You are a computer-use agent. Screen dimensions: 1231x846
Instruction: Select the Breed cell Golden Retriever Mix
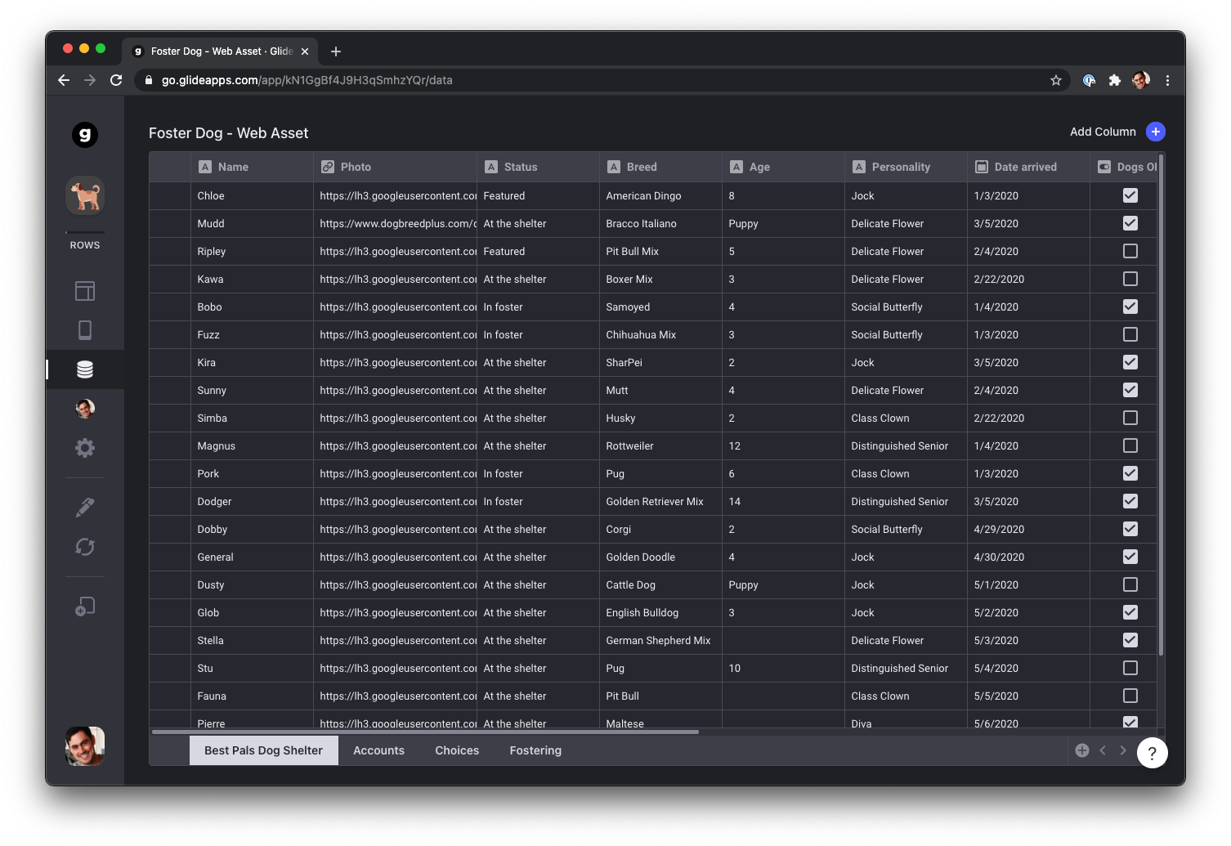(660, 501)
